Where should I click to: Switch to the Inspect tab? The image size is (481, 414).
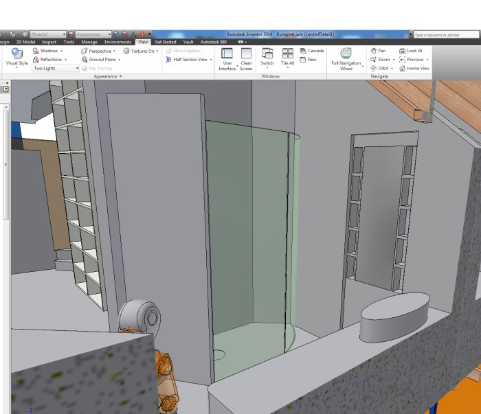pyautogui.click(x=49, y=42)
